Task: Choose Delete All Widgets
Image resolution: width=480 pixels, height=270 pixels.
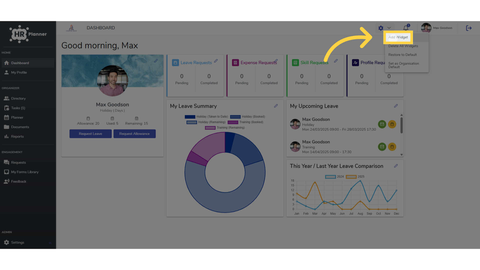Action: [403, 46]
